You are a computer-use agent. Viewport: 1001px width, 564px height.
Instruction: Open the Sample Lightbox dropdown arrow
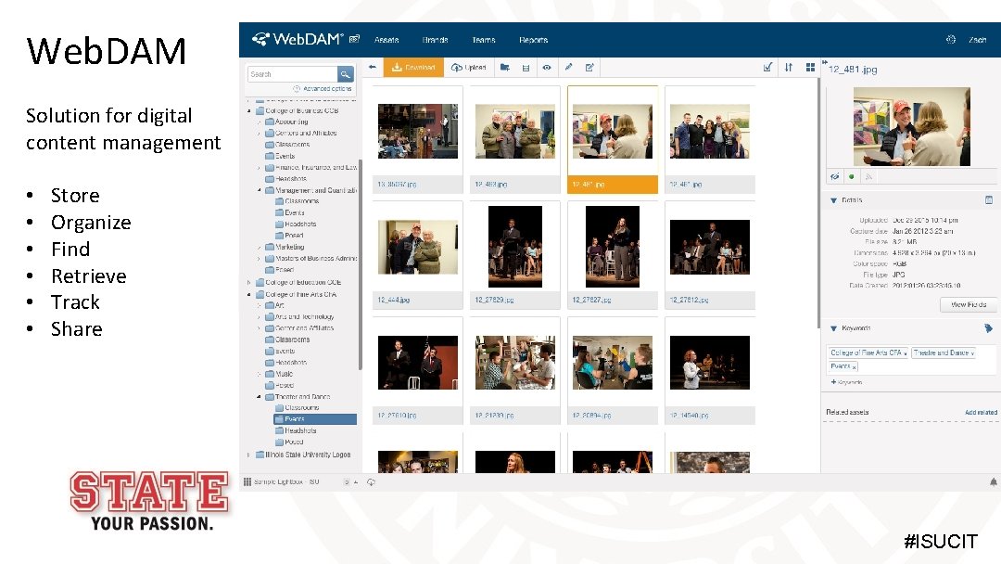pyautogui.click(x=356, y=482)
